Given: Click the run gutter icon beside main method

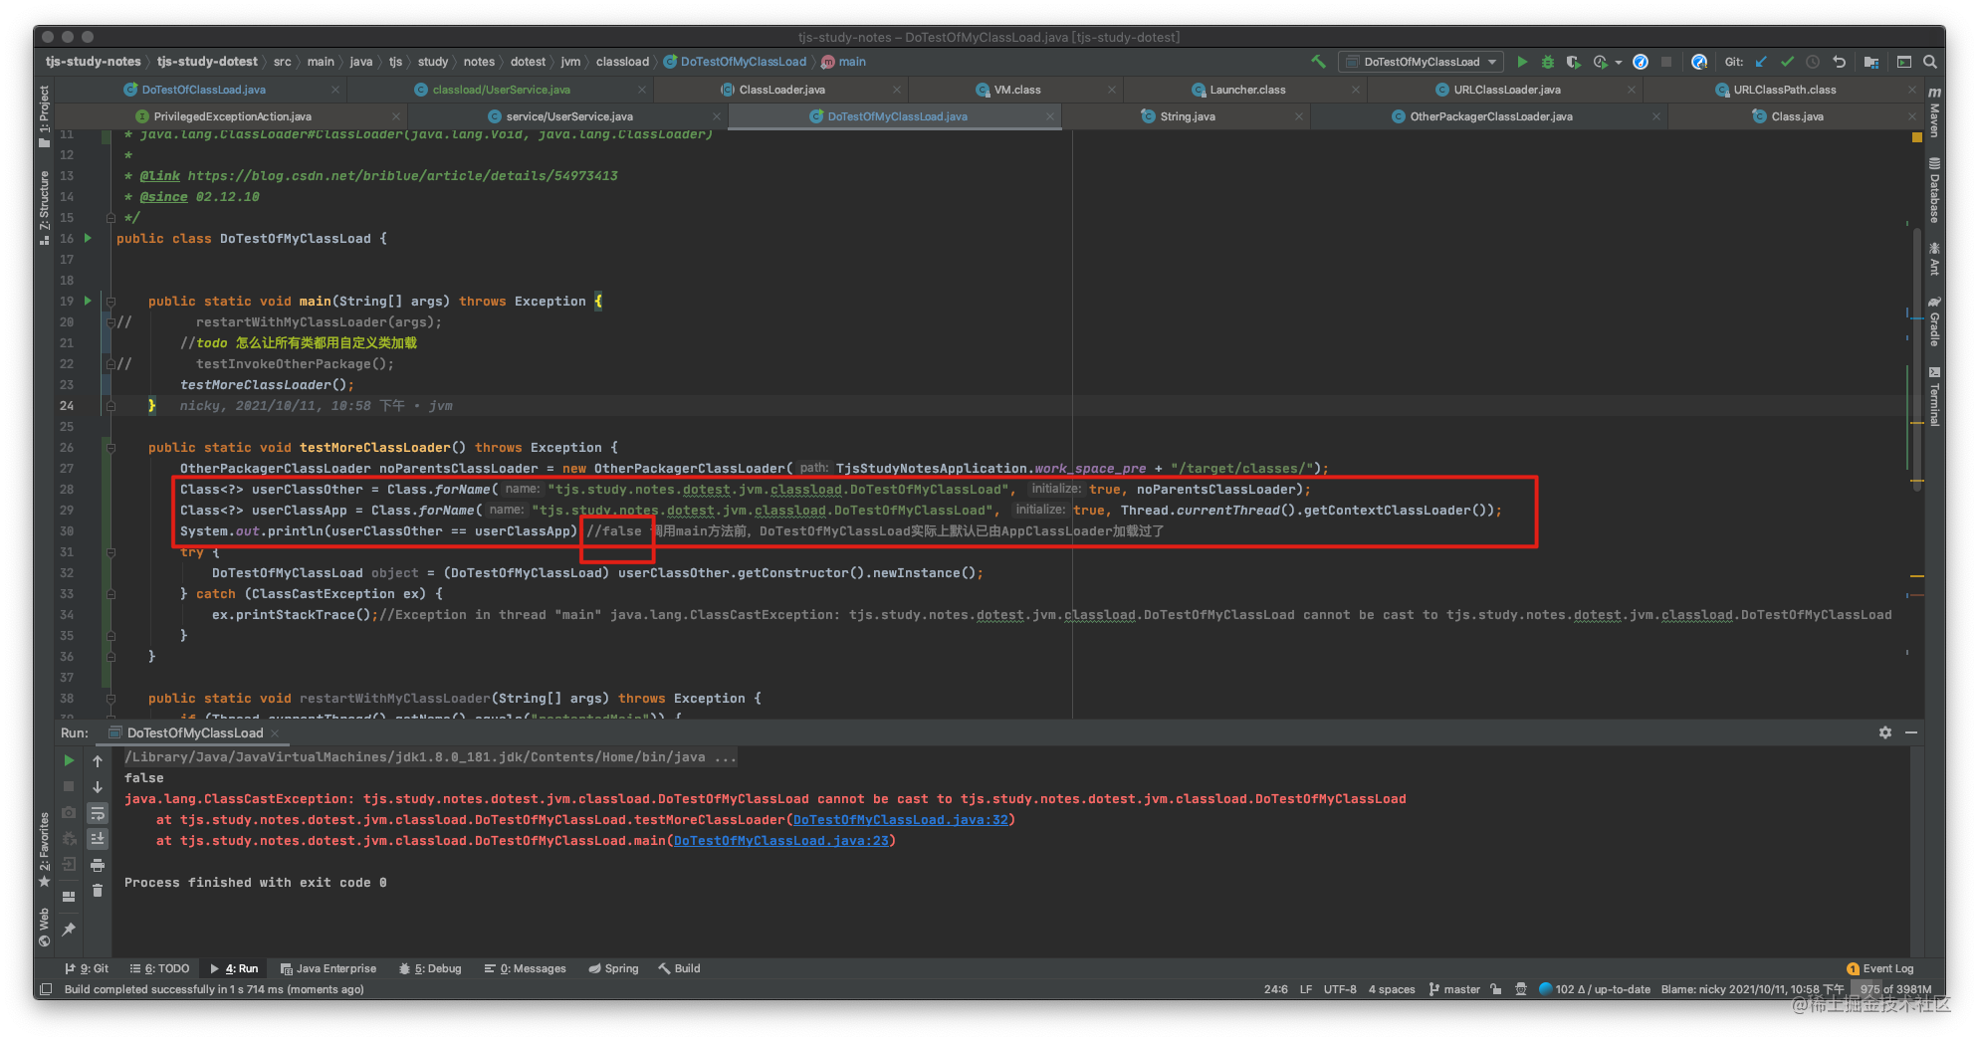Looking at the screenshot, I should pyautogui.click(x=88, y=301).
